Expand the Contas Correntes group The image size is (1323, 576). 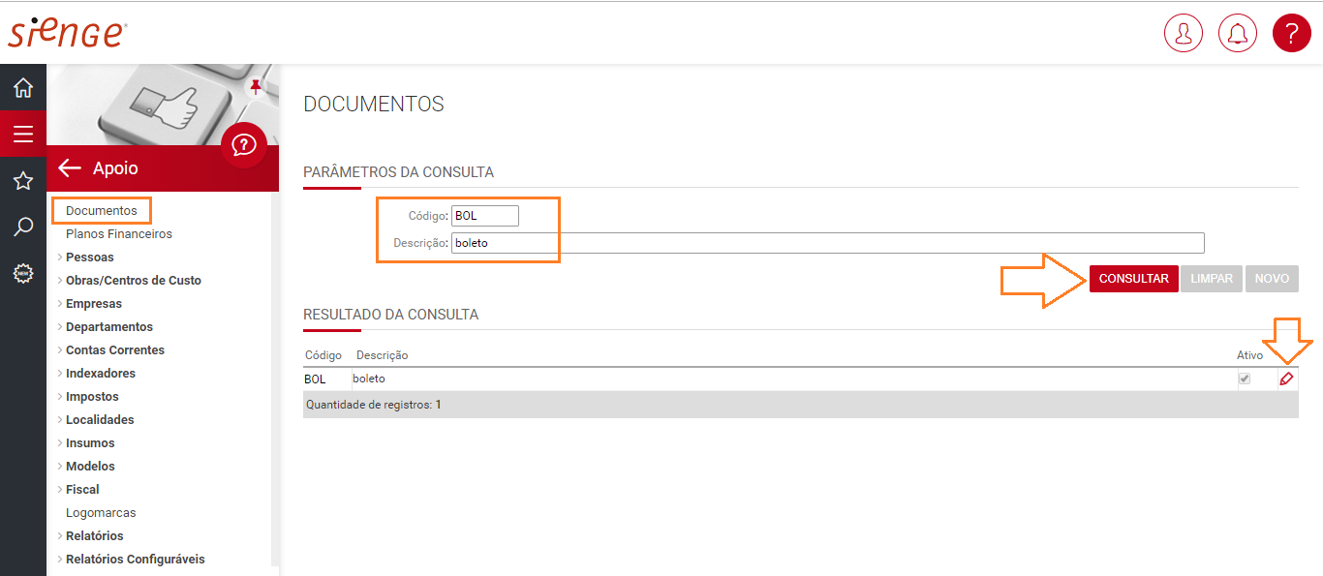coord(115,350)
